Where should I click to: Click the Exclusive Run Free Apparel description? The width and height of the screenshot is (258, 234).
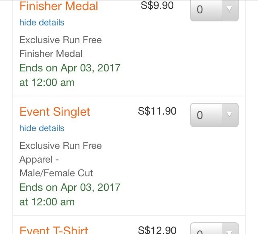pos(60,153)
